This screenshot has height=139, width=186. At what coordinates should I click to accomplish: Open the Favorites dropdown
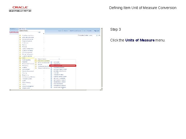coord(13,29)
